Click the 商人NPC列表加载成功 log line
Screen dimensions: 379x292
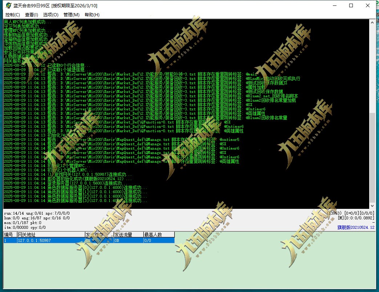[27, 22]
